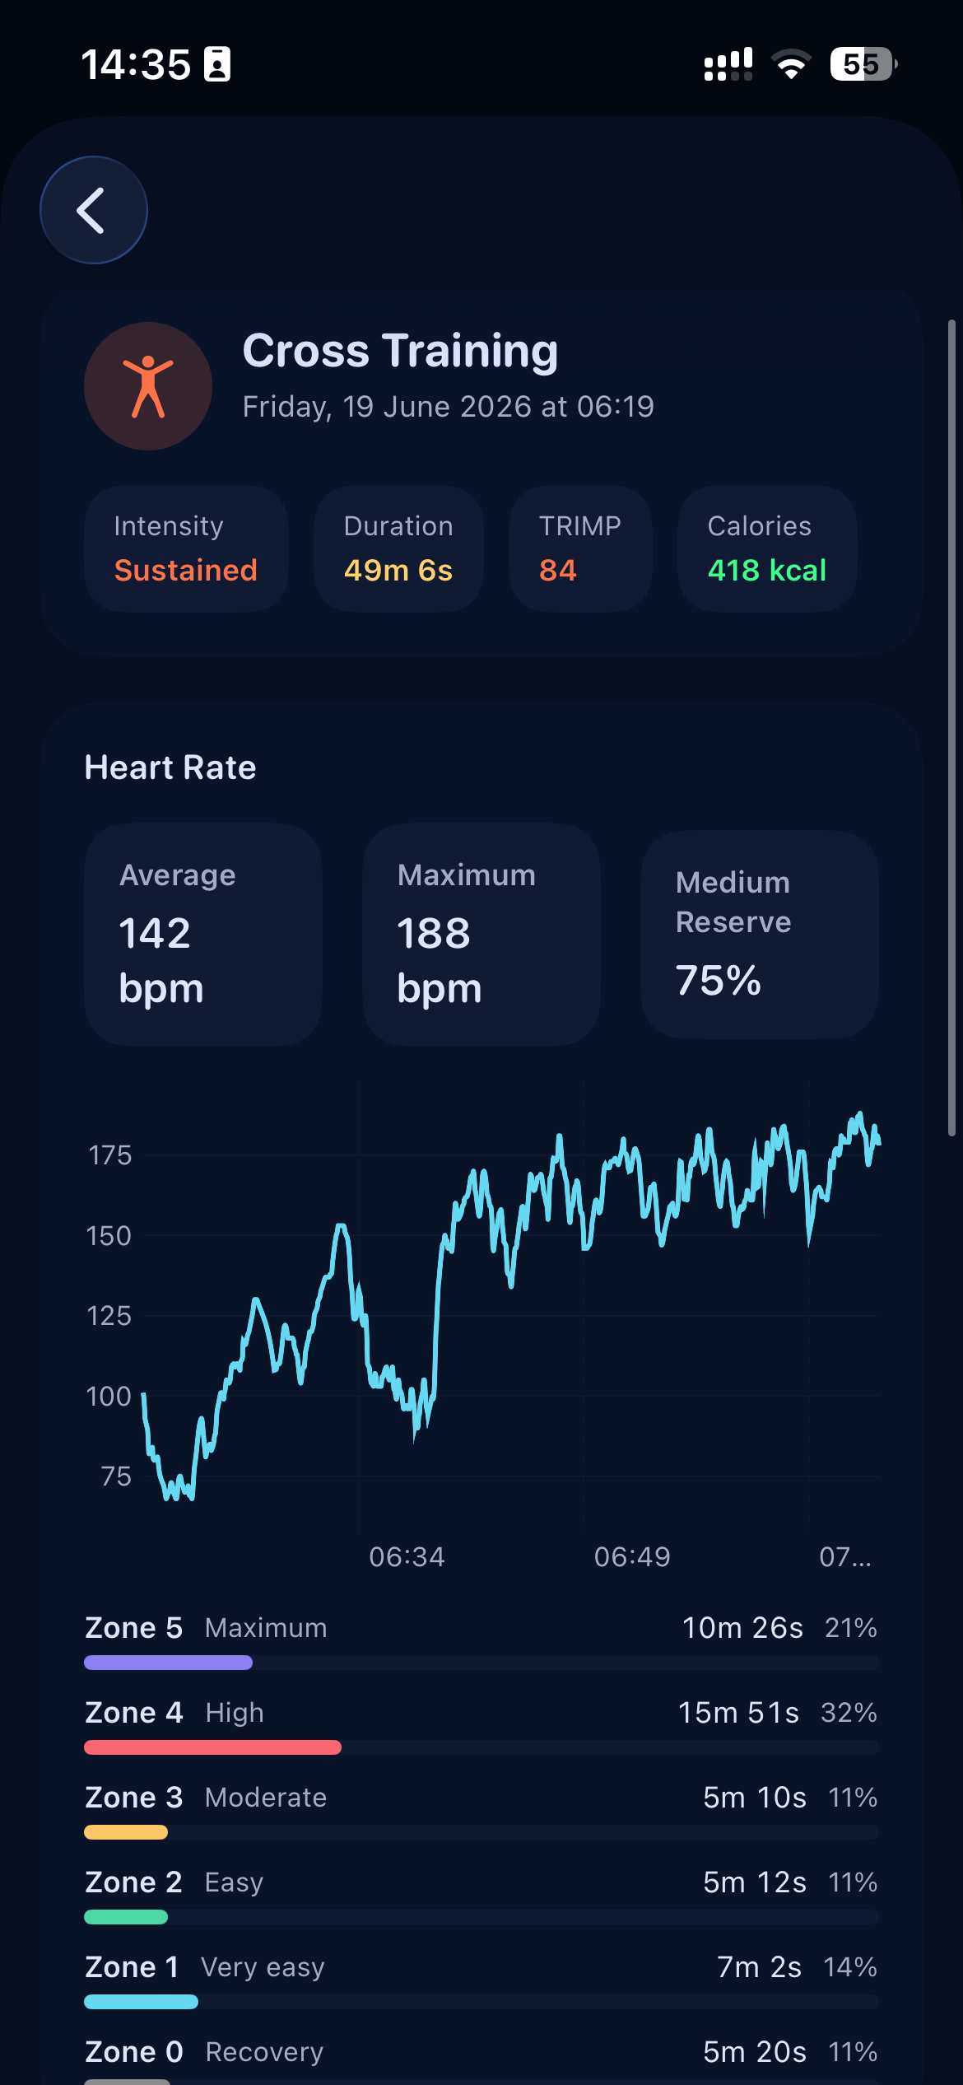Tap the battery indicator in status bar
The height and width of the screenshot is (2085, 963).
click(863, 64)
